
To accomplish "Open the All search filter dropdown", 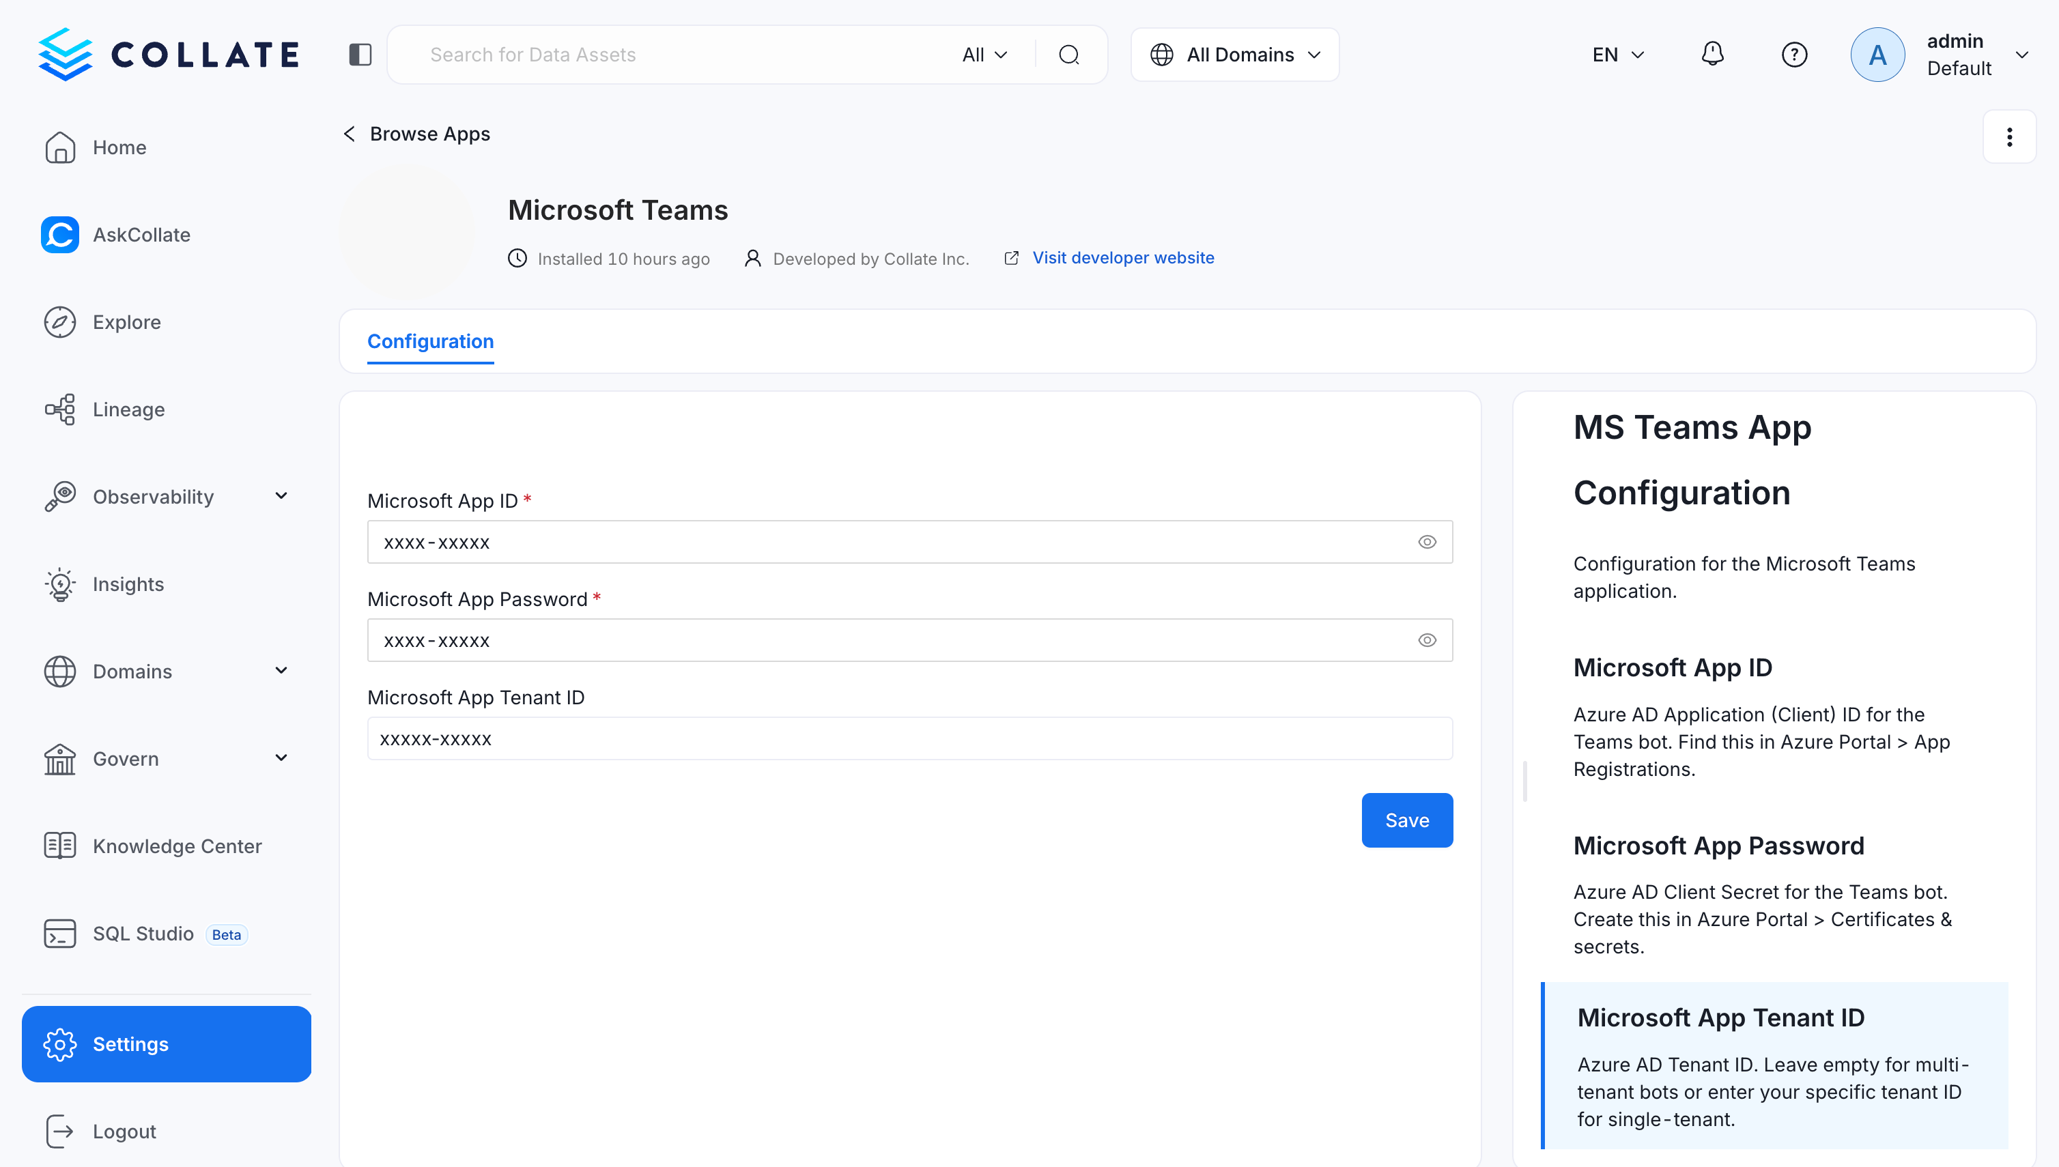I will click(x=984, y=55).
